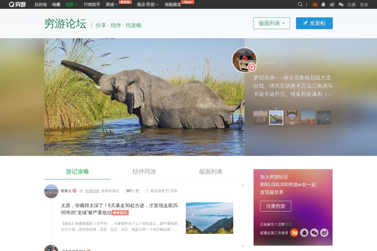Open the large elephant banner image
Viewport: 377px width, 251px height.
click(144, 97)
